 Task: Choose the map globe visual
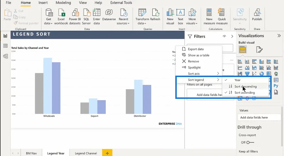[276, 74]
